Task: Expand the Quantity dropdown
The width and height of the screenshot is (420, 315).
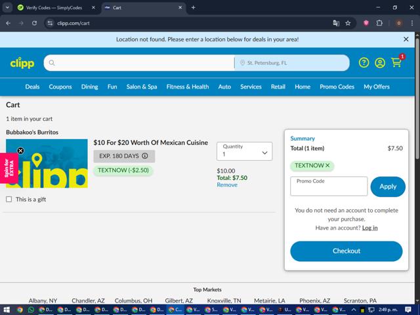Action: tap(244, 152)
